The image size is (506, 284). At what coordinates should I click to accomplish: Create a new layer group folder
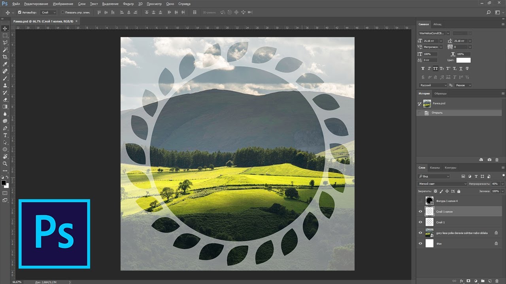click(x=483, y=281)
